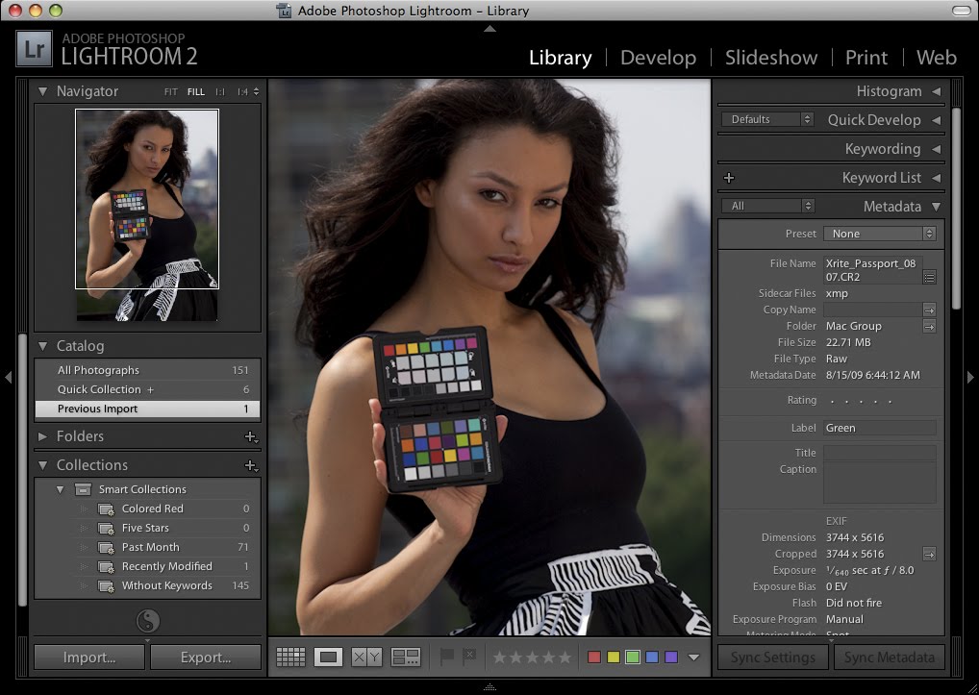Open Metadata view All dropdown
Image resolution: width=979 pixels, height=695 pixels.
[768, 206]
